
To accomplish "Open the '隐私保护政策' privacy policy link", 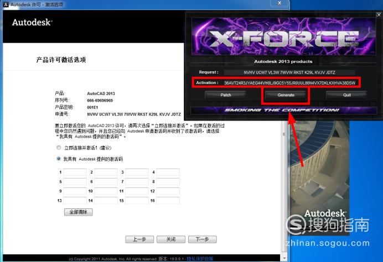I will (x=200, y=259).
